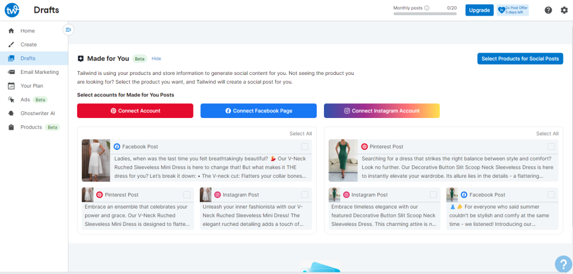Click Connect Facebook Page button

point(259,111)
